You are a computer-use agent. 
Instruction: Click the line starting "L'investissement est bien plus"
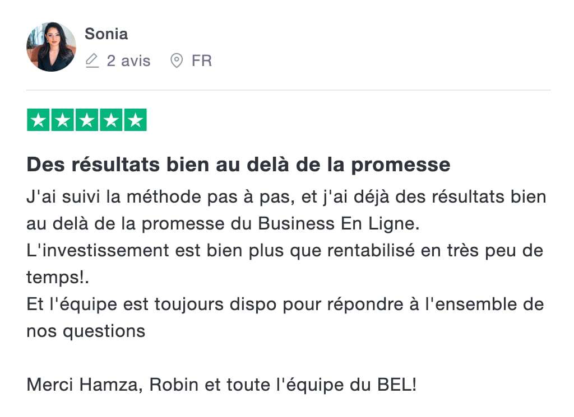click(x=285, y=251)
